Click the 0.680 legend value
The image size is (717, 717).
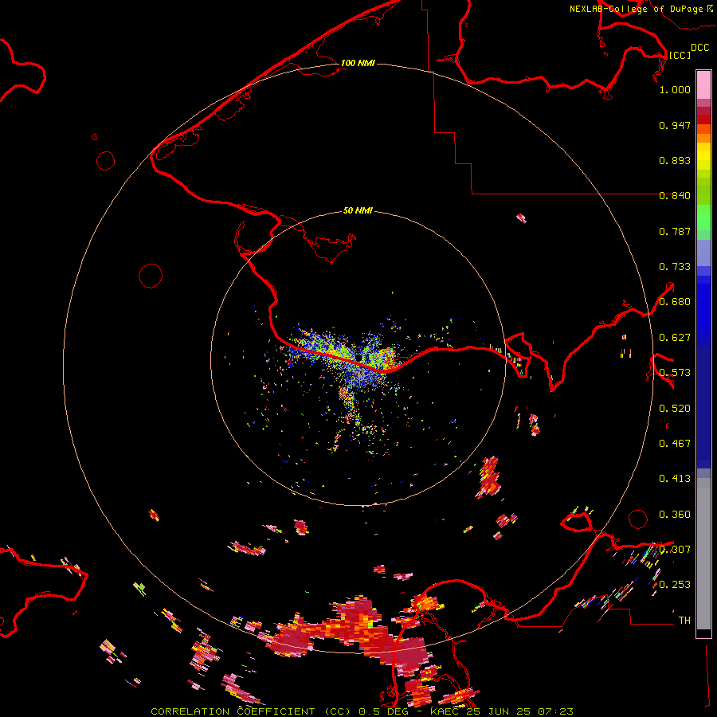pos(675,302)
